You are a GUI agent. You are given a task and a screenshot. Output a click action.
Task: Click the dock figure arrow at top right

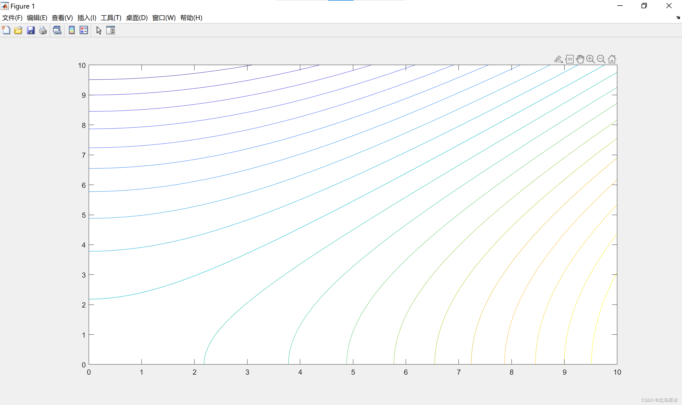coord(678,18)
